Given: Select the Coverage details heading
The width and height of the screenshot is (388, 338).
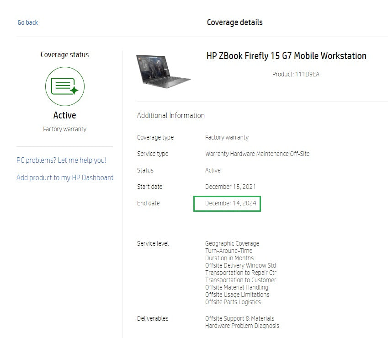Looking at the screenshot, I should tap(234, 22).
